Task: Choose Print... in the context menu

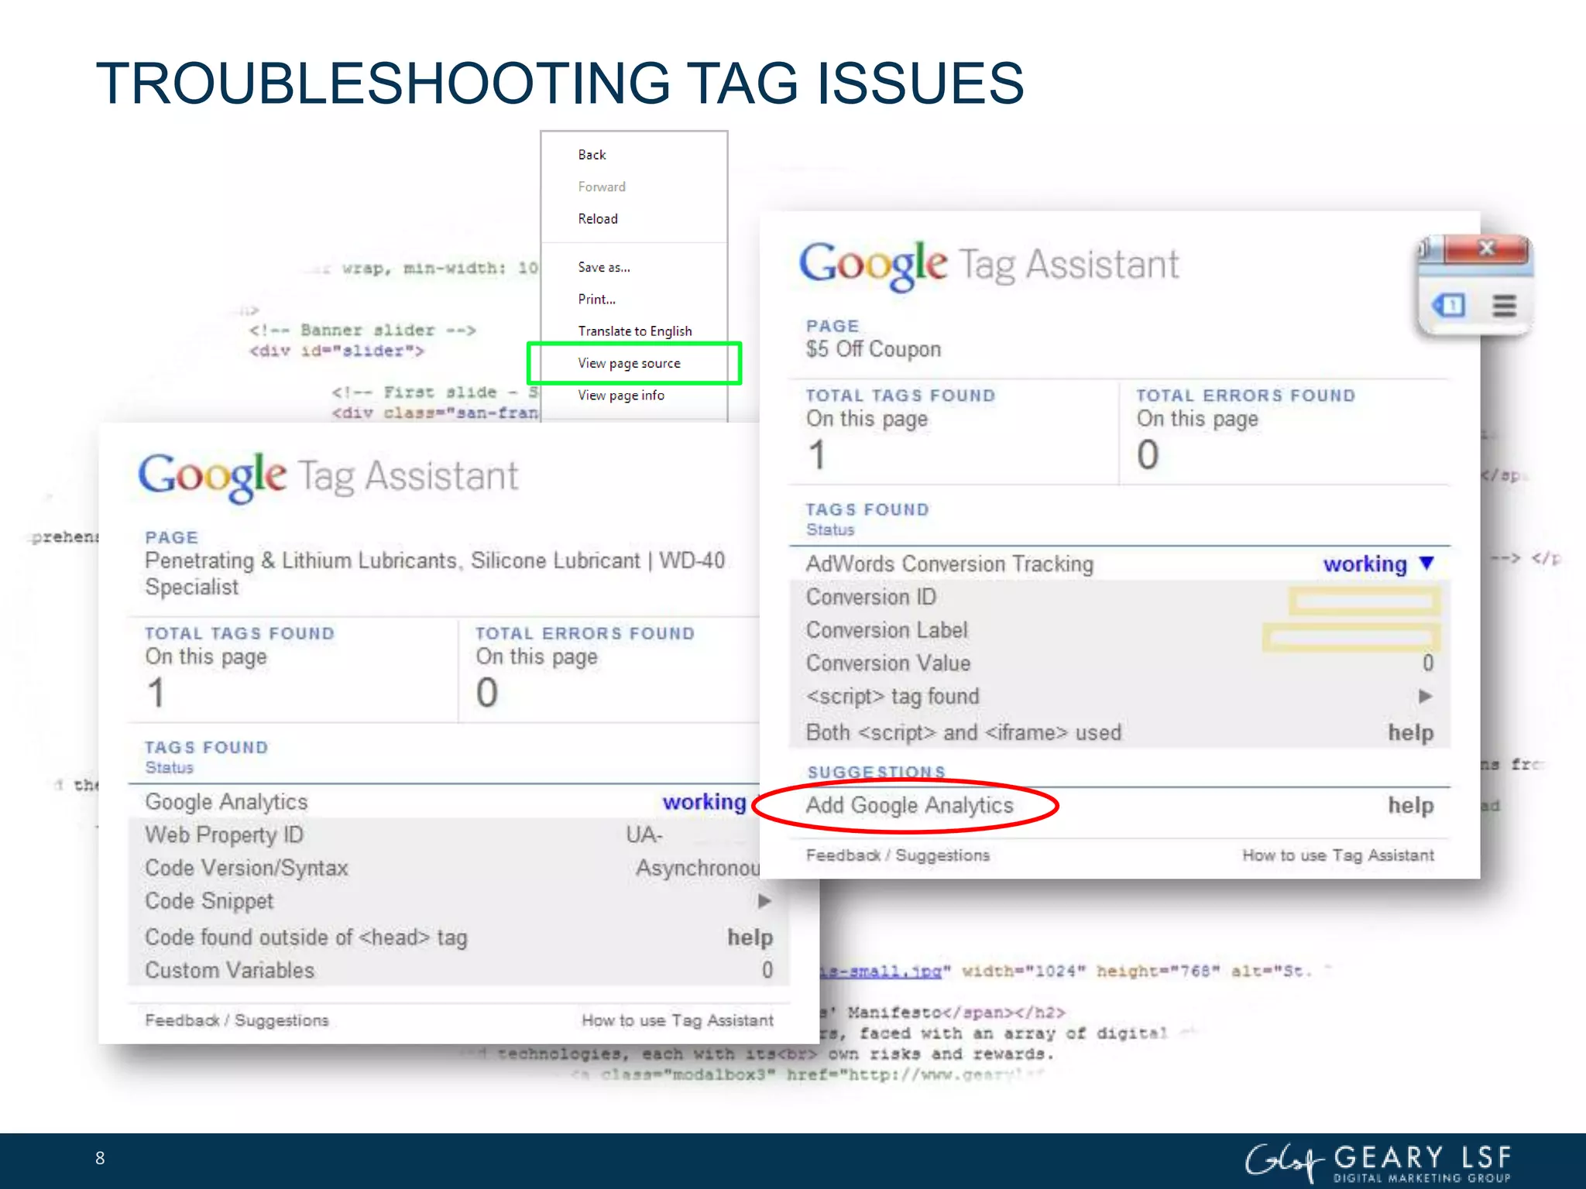Action: pyautogui.click(x=596, y=299)
